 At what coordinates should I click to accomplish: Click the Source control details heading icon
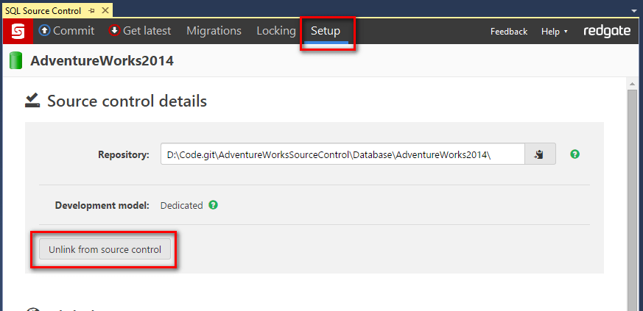(32, 101)
